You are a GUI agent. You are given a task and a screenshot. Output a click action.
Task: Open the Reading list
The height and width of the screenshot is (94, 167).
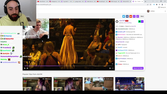[162, 7]
